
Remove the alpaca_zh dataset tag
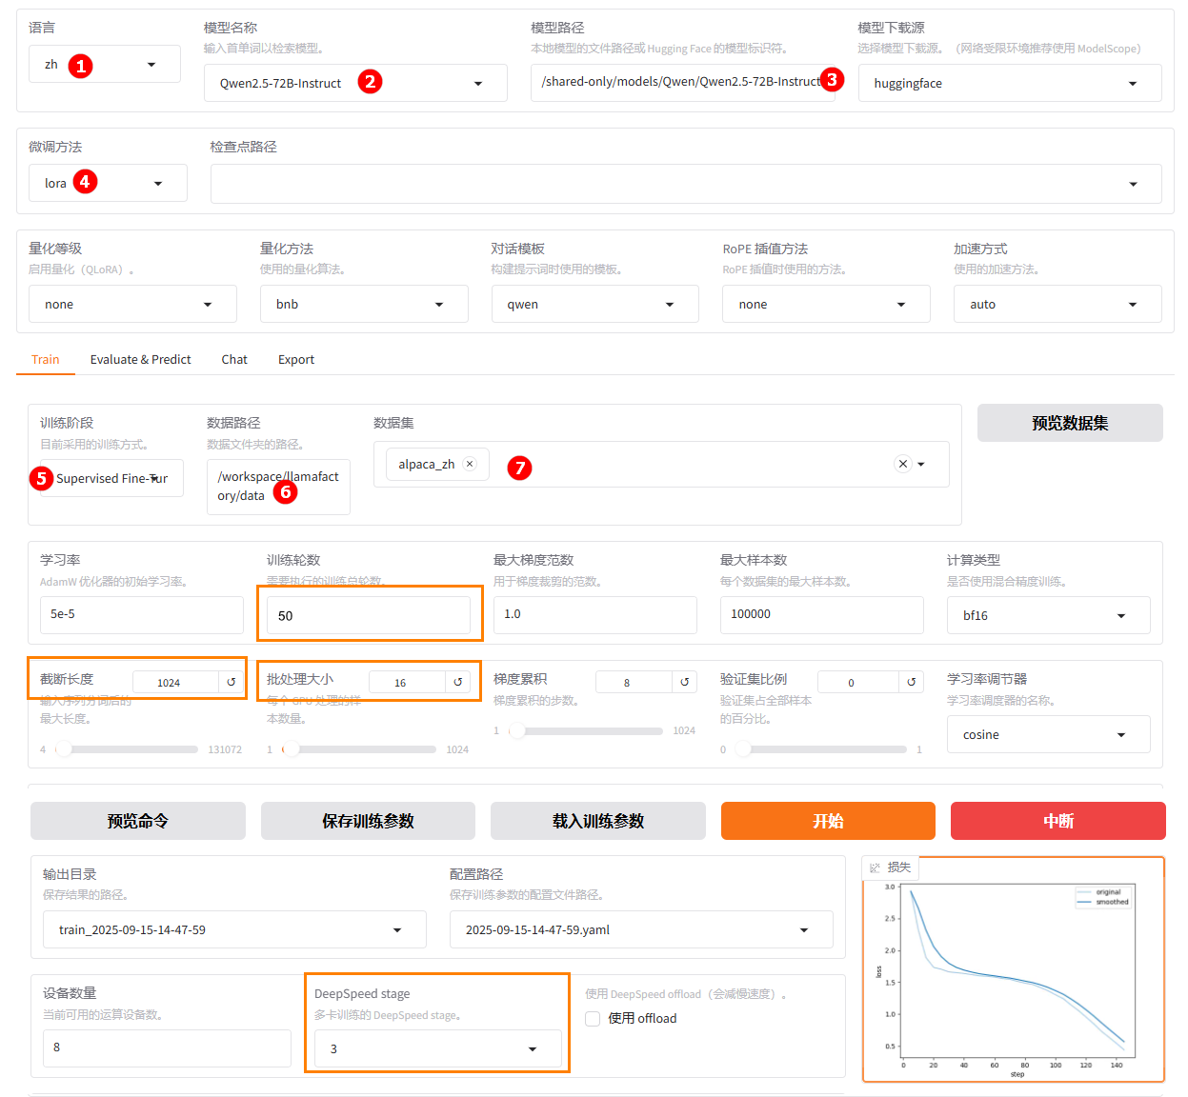click(x=470, y=464)
